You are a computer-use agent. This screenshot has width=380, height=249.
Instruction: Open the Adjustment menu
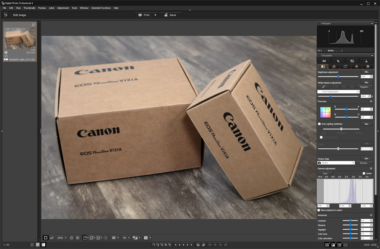pyautogui.click(x=63, y=8)
